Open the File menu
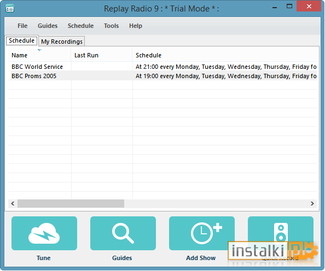The width and height of the screenshot is (325, 271). [x=22, y=26]
